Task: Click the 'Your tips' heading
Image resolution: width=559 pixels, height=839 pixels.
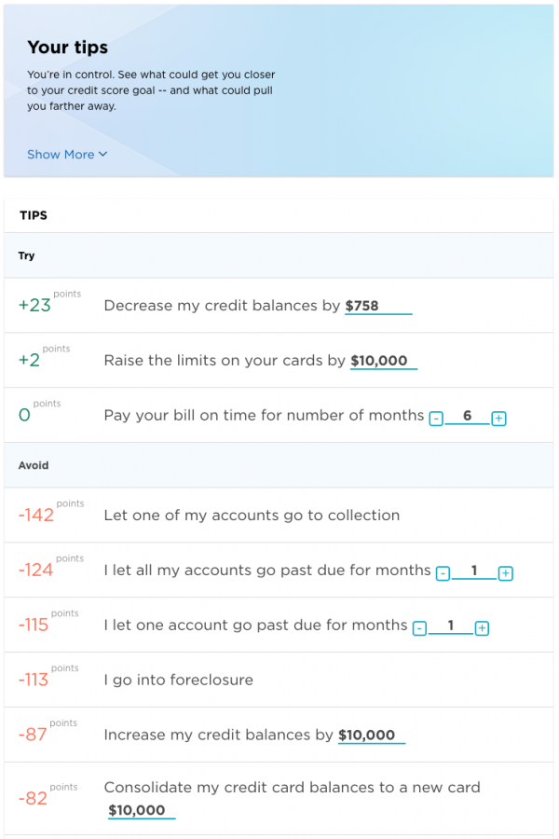Action: [67, 48]
